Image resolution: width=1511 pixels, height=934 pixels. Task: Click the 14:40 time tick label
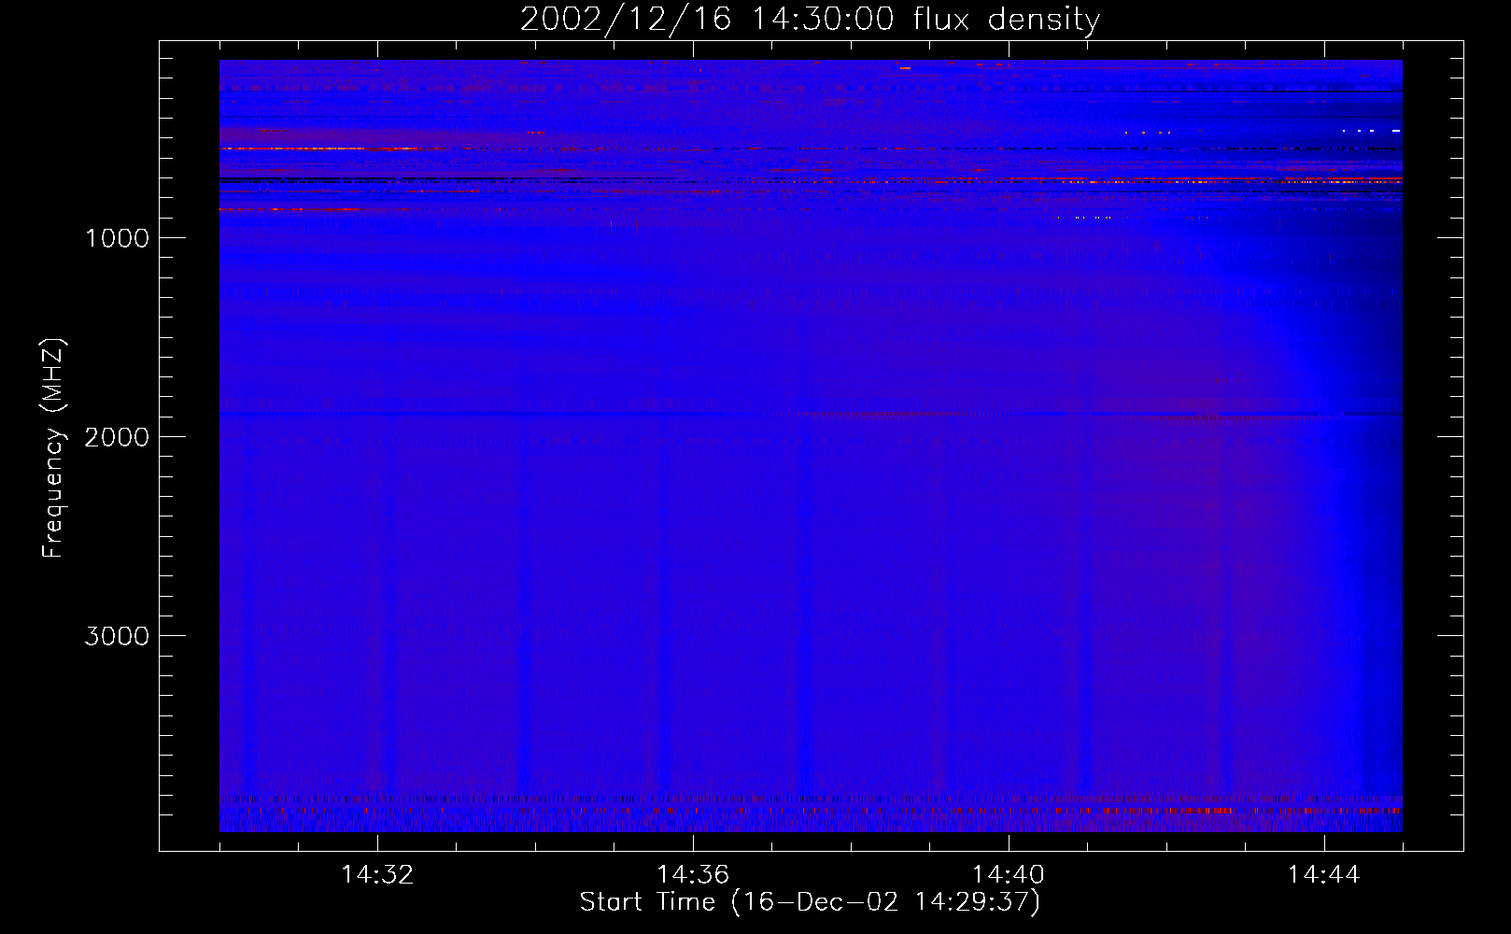point(1009,875)
